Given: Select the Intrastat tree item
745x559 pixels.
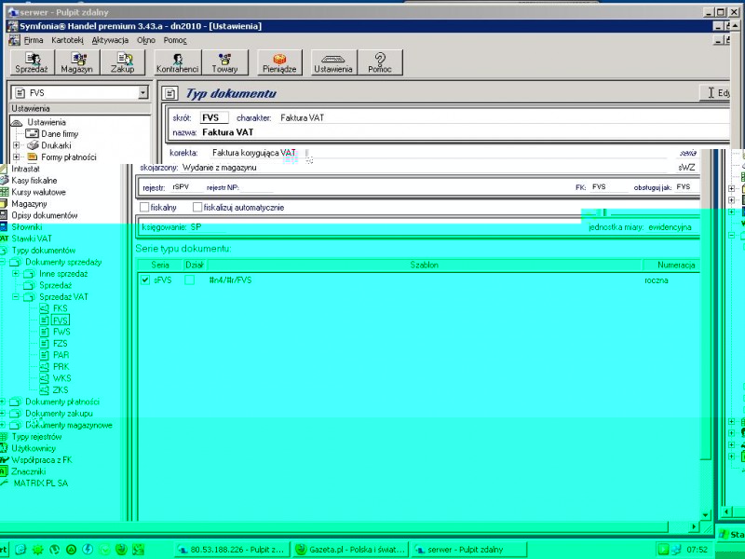Looking at the screenshot, I should click(26, 169).
